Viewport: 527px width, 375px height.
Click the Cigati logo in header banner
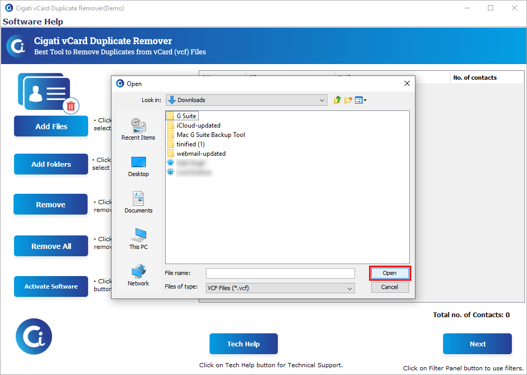pos(18,46)
